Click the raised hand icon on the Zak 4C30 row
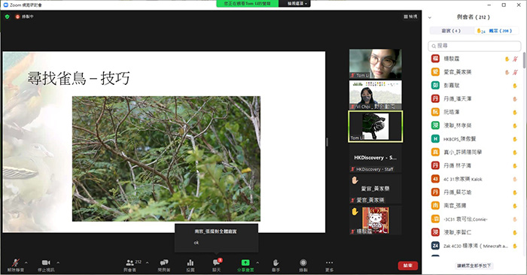Screen dimensions: 527x275 click(x=514, y=246)
